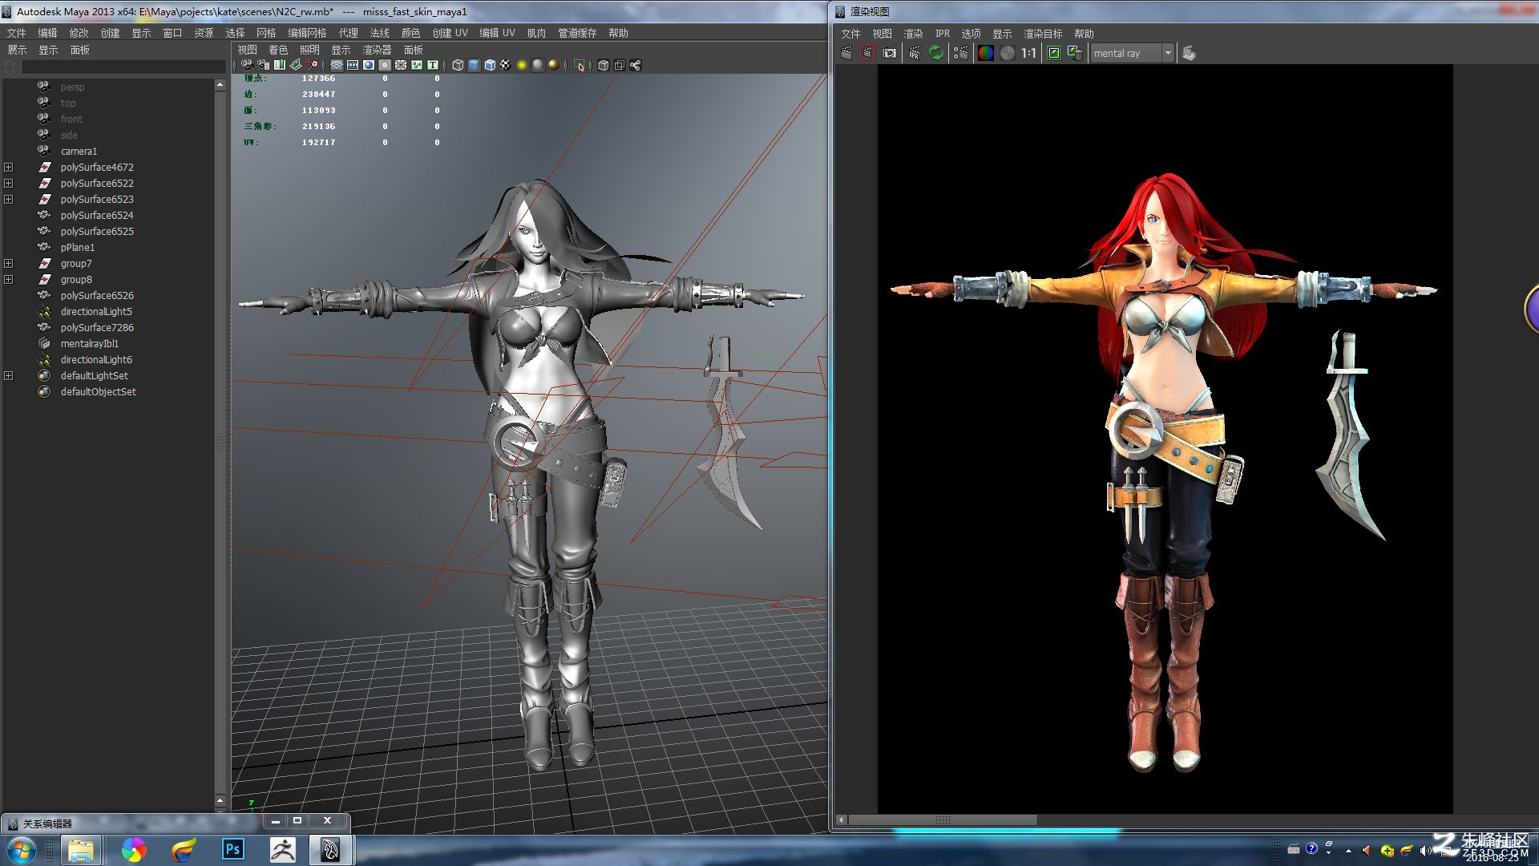1539x866 pixels.
Task: Toggle the safe title T icon
Action: point(433,65)
